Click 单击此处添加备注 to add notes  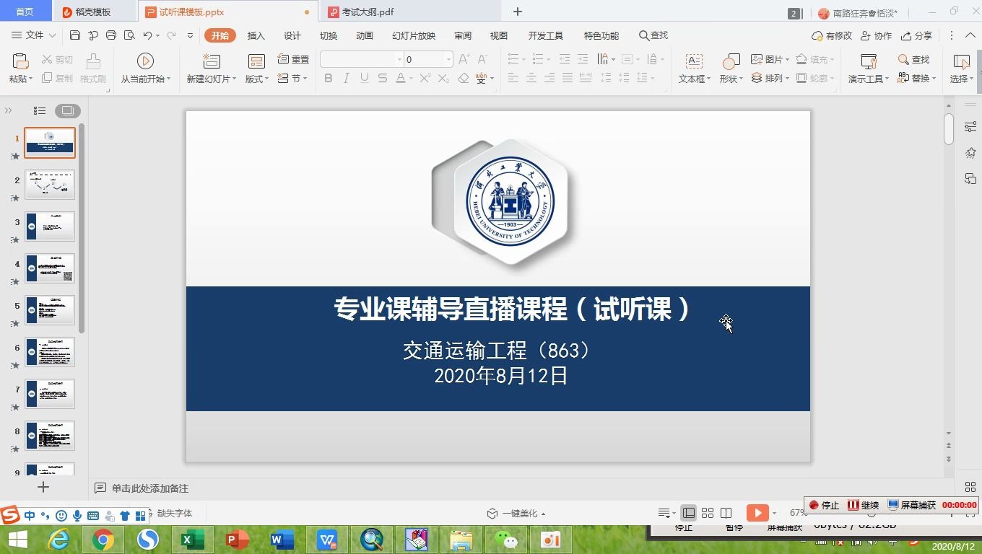tap(152, 488)
